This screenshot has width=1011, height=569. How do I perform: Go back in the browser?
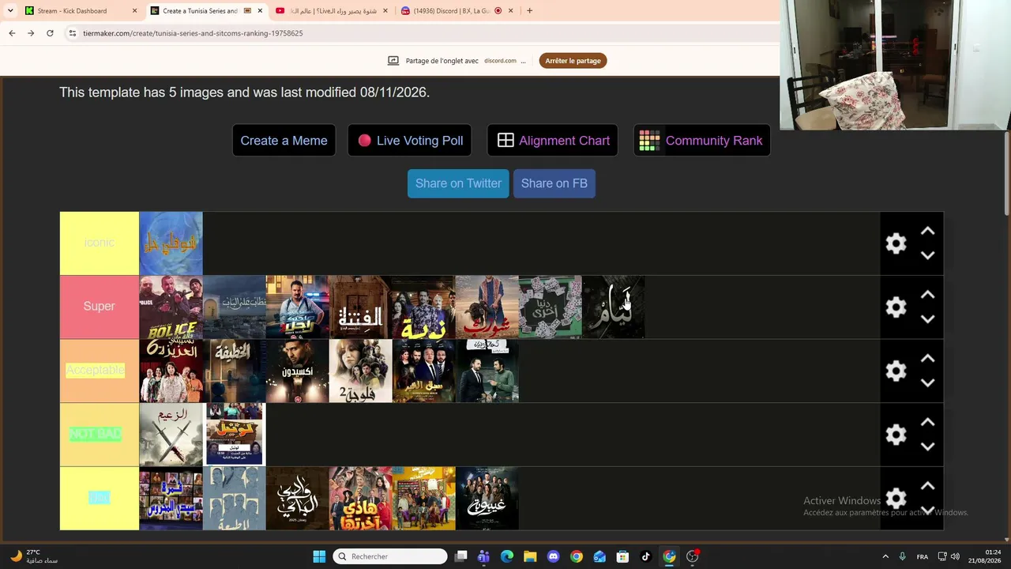click(12, 33)
